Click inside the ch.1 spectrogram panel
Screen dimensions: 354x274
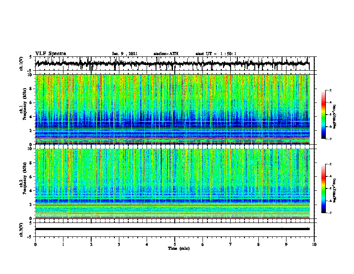175,109
